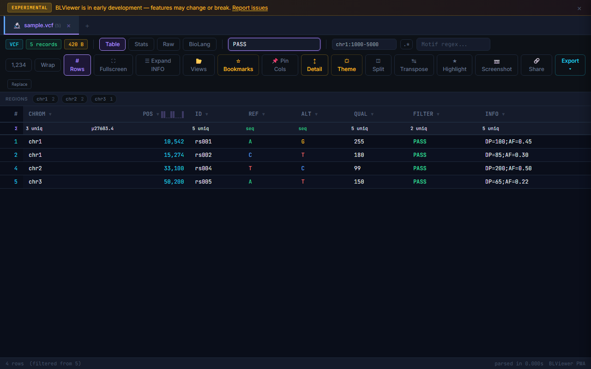Screen dimensions: 591x369
Task: Click the POS column histogram sparkline
Action: 173,114
